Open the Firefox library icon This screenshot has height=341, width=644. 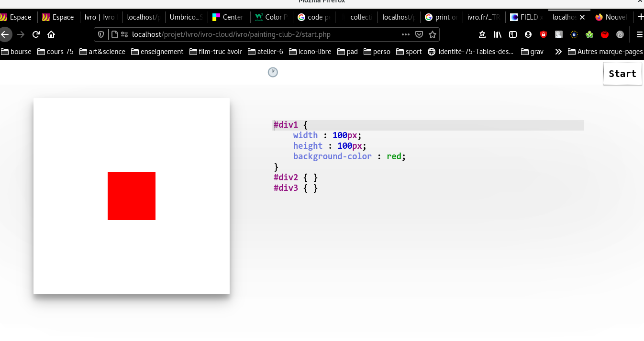point(498,34)
